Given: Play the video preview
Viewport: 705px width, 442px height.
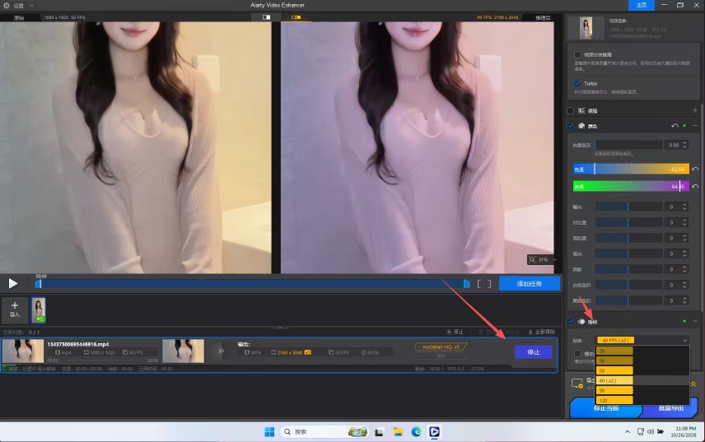Looking at the screenshot, I should pyautogui.click(x=13, y=283).
